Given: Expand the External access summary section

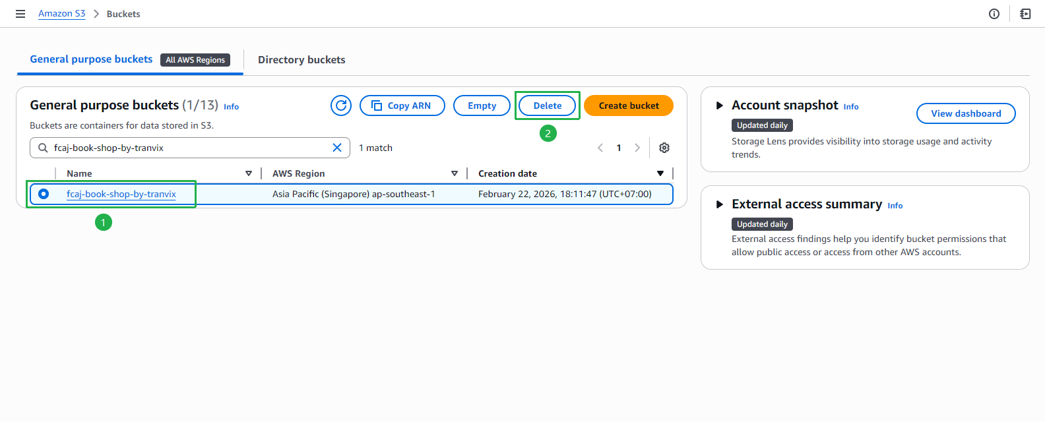Looking at the screenshot, I should (720, 204).
